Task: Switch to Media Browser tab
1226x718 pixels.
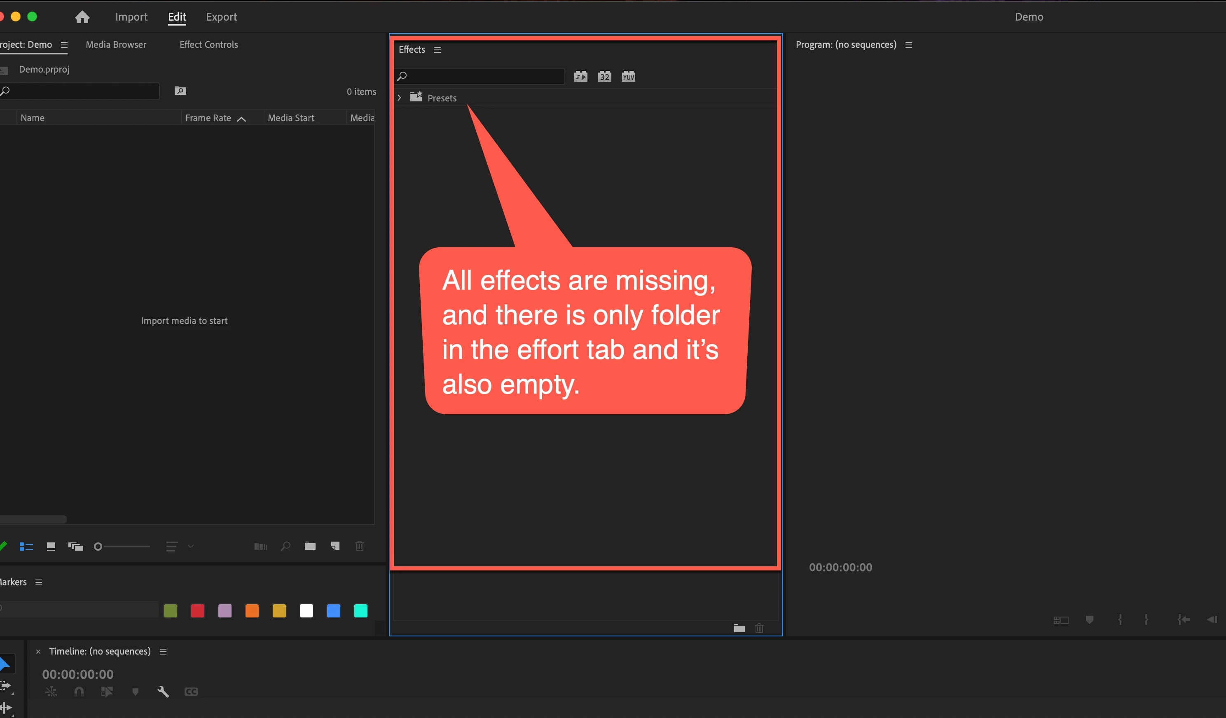Action: 116,44
